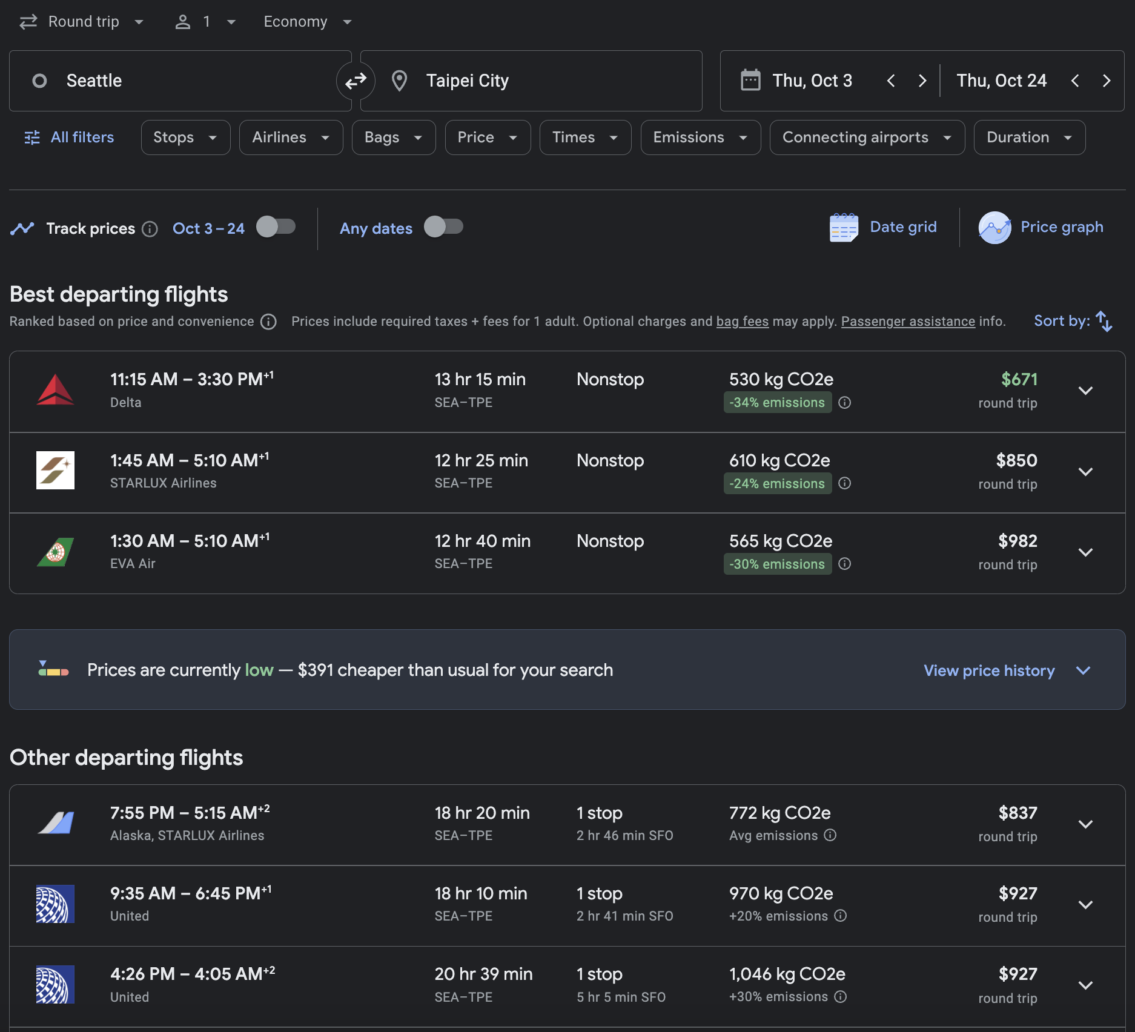The image size is (1135, 1032).
Task: Open the Round trip dropdown
Action: [x=82, y=22]
